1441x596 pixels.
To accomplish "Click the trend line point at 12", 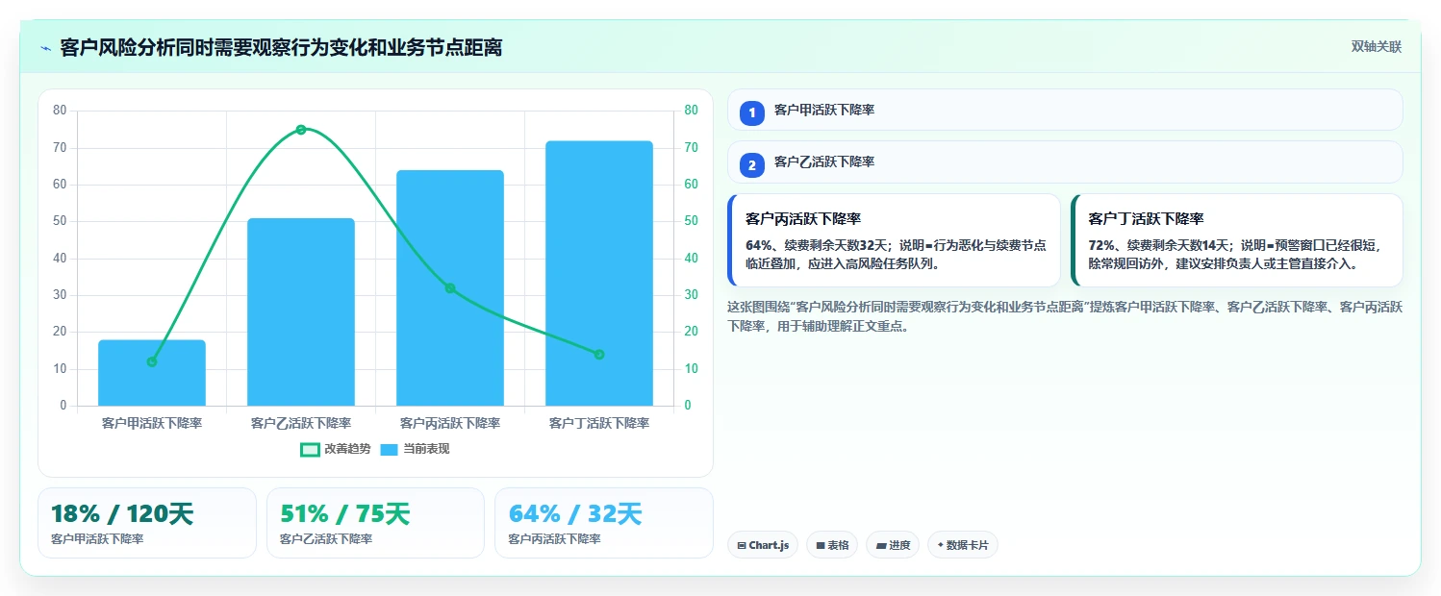I will pos(152,361).
